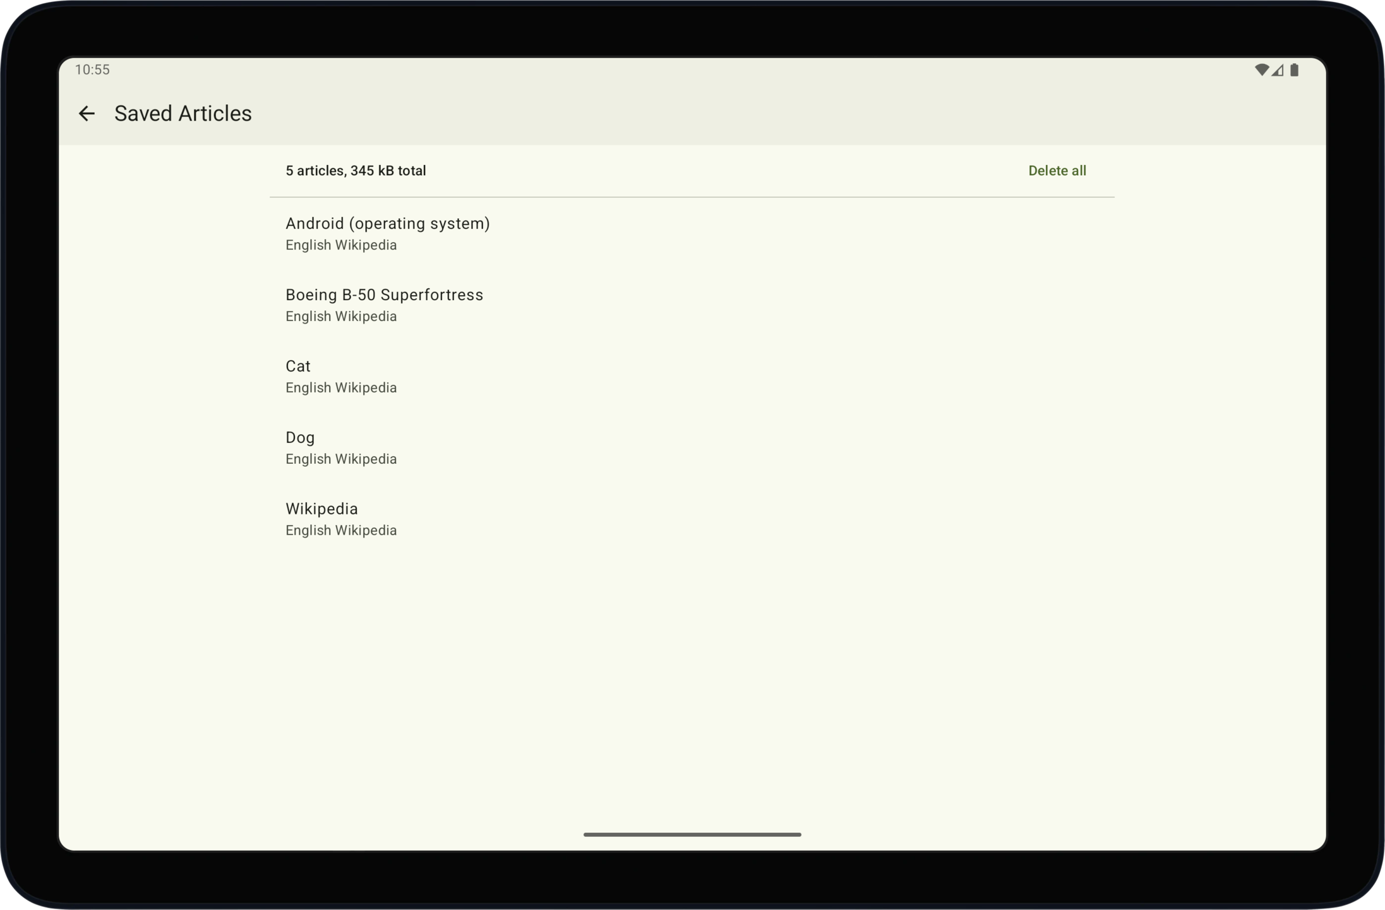The image size is (1385, 910).
Task: Open the Android (operating system) article
Action: click(x=387, y=224)
